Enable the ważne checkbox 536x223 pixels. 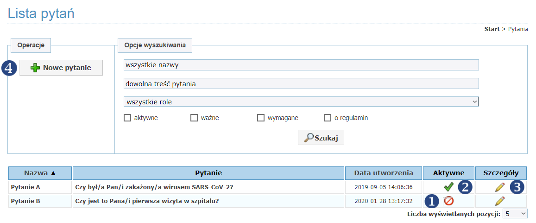pos(194,118)
